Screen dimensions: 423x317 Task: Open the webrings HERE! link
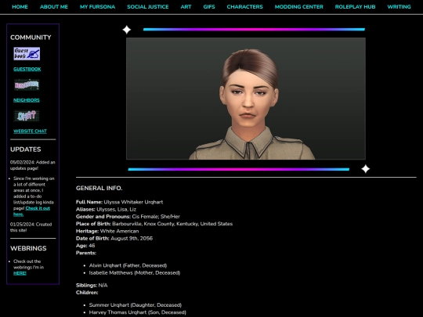(20, 273)
